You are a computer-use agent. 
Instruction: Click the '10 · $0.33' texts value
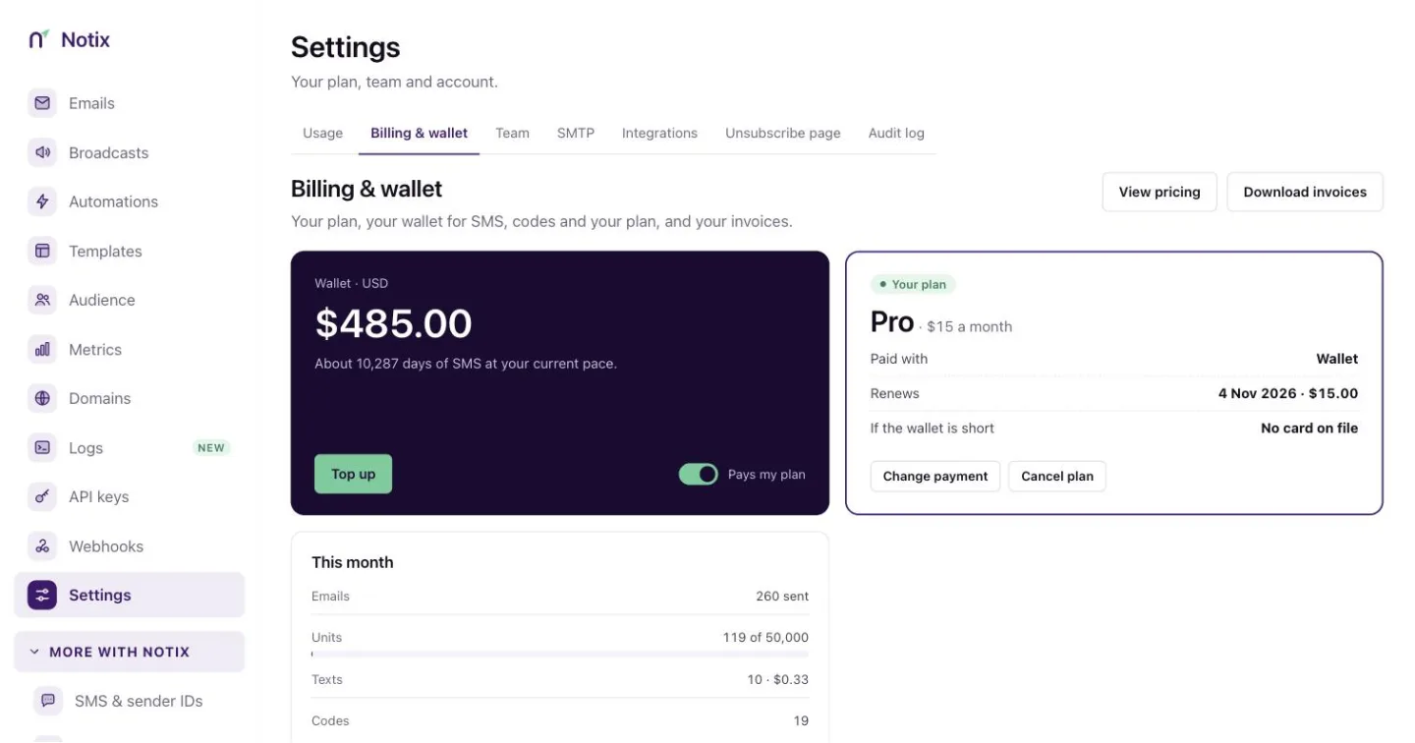pos(777,679)
